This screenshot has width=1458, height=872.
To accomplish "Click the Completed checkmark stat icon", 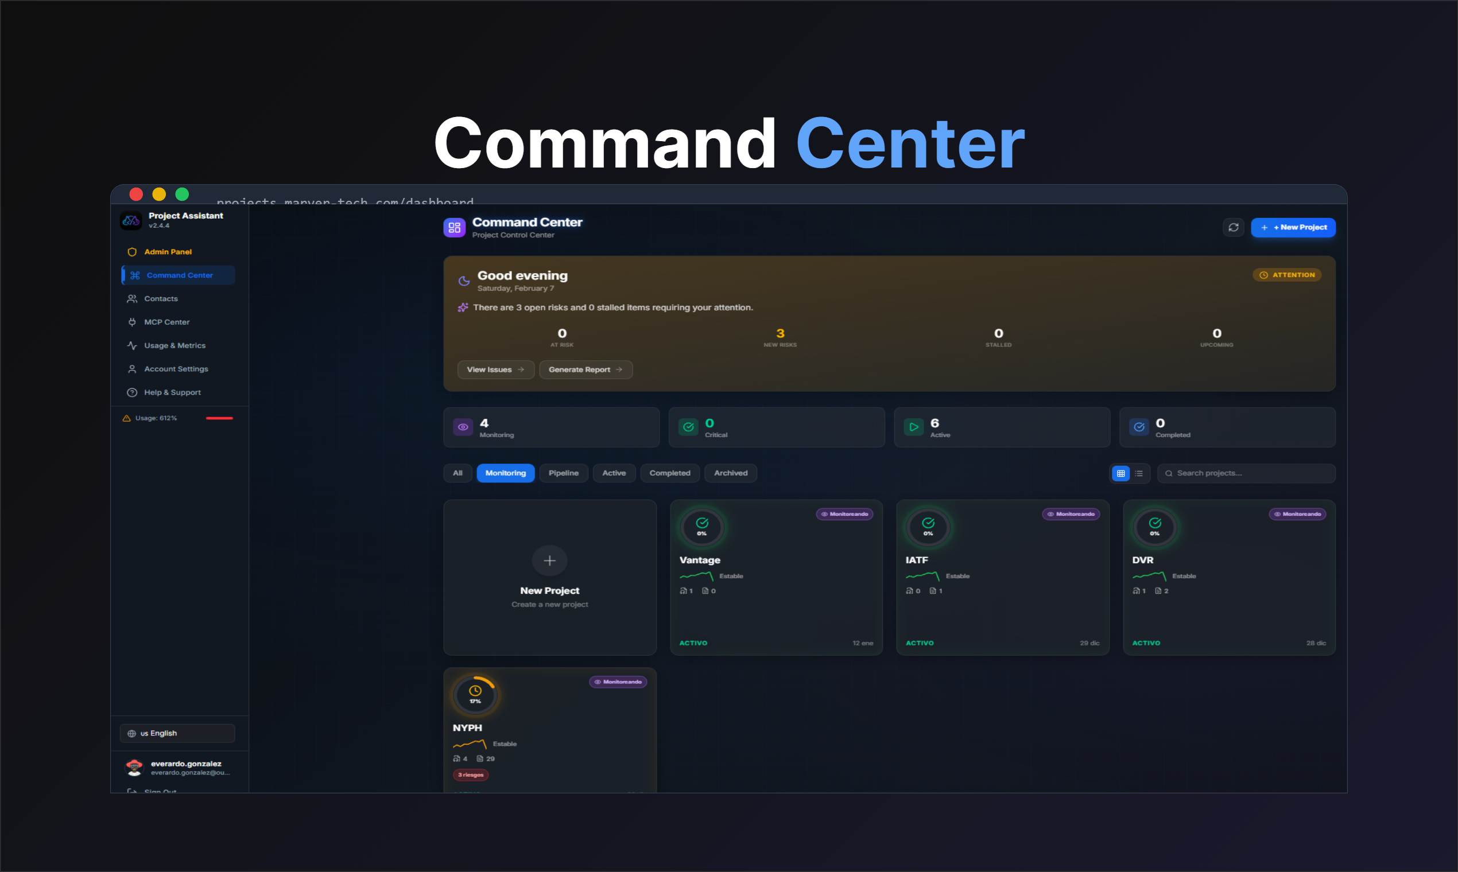I will tap(1139, 427).
